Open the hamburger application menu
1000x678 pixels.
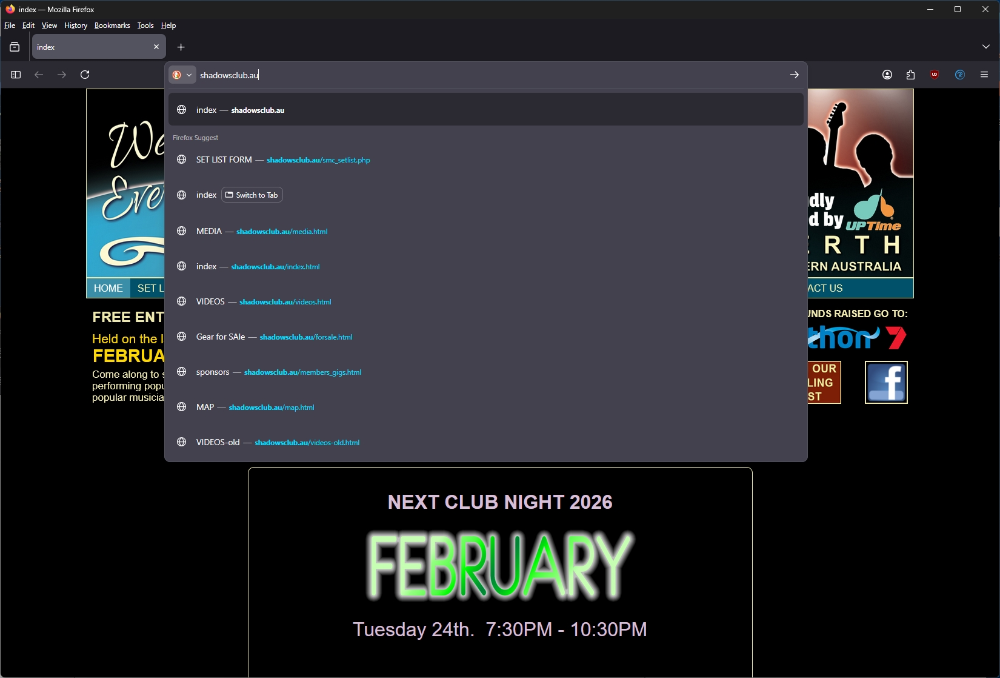tap(984, 75)
